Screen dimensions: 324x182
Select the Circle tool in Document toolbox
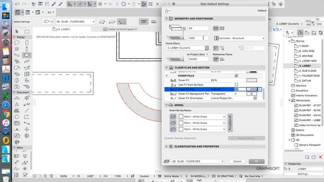pos(17,117)
